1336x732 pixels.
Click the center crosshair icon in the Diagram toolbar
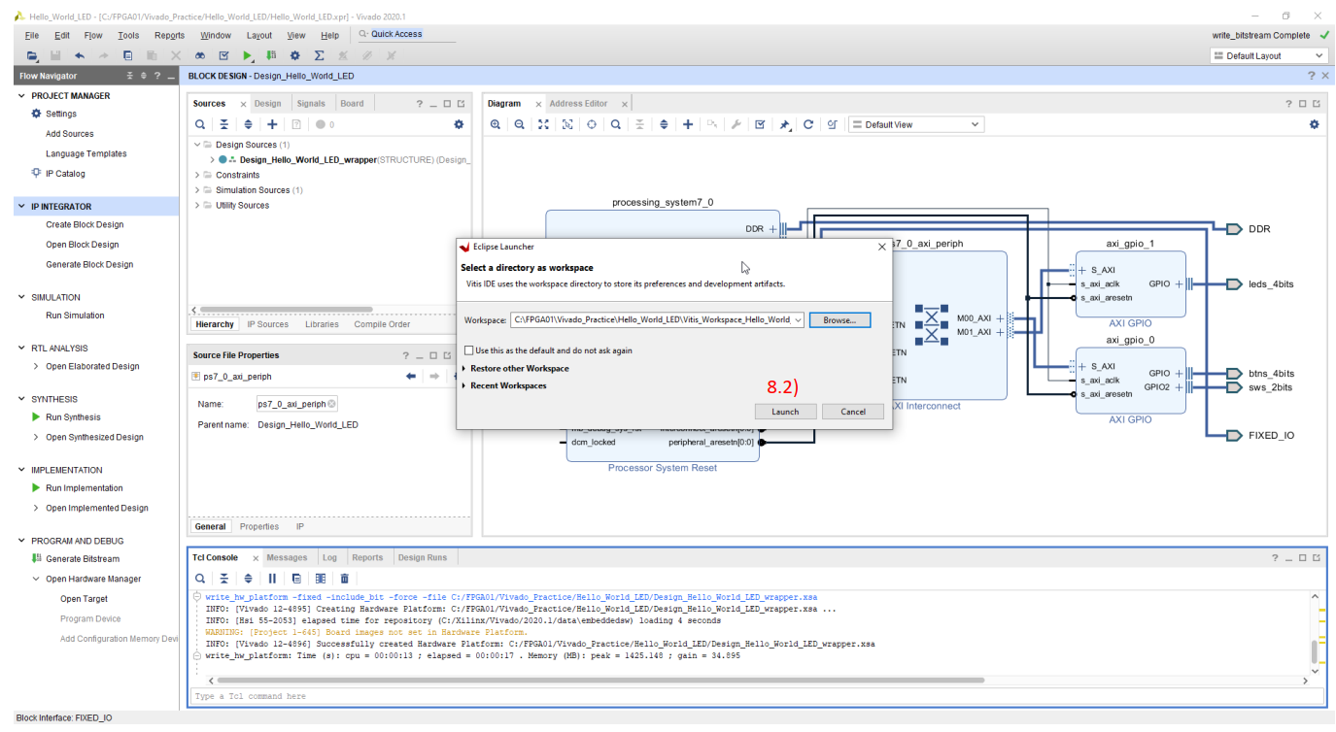click(592, 124)
